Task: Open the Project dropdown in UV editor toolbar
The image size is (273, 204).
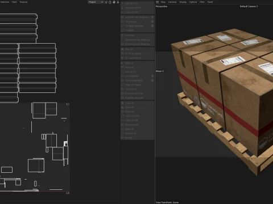Action: pyautogui.click(x=96, y=2)
